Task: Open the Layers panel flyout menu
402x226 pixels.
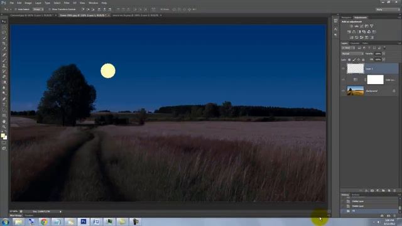Action: (x=399, y=43)
